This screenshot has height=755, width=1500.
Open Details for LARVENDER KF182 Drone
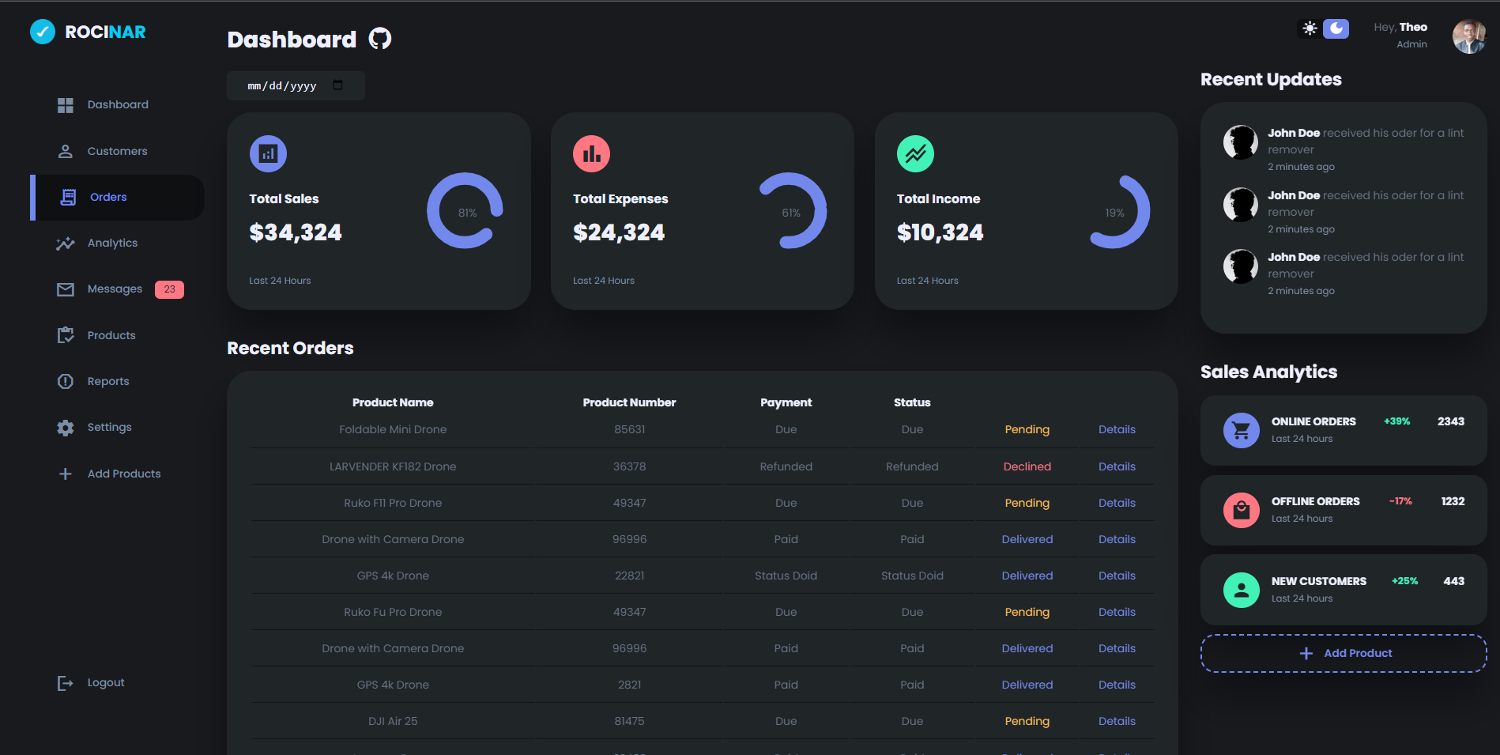(x=1117, y=466)
